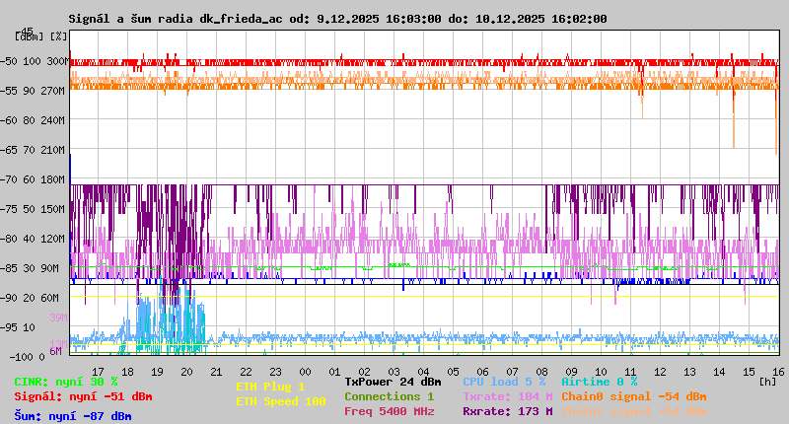789x424 pixels.
Task: Select the Freq 5400 MHz label
Action: [x=389, y=411]
